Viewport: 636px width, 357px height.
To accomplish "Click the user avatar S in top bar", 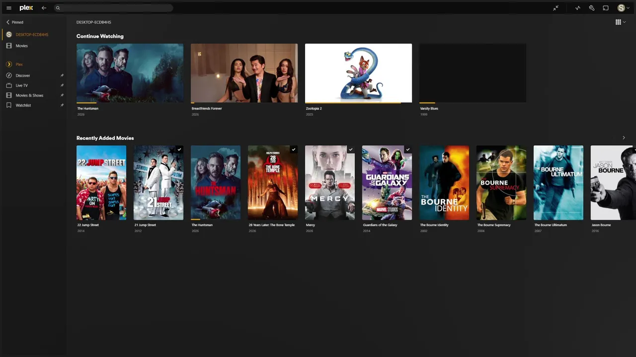I will point(621,8).
